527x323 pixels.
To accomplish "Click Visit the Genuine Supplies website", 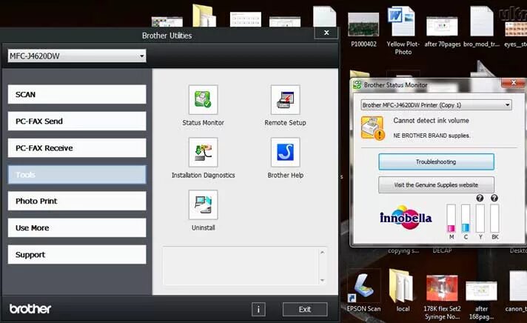I will point(436,184).
